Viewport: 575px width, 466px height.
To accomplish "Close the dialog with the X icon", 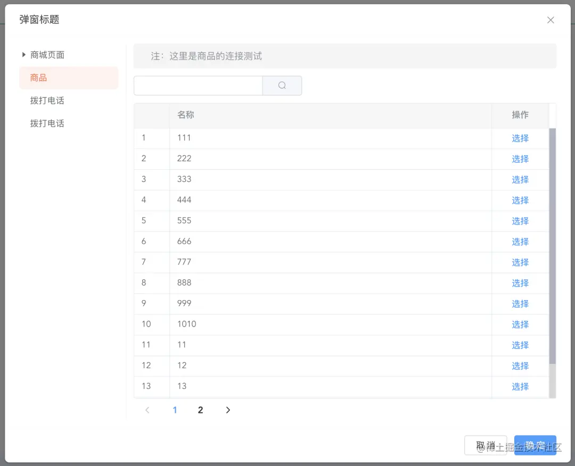I will click(551, 20).
